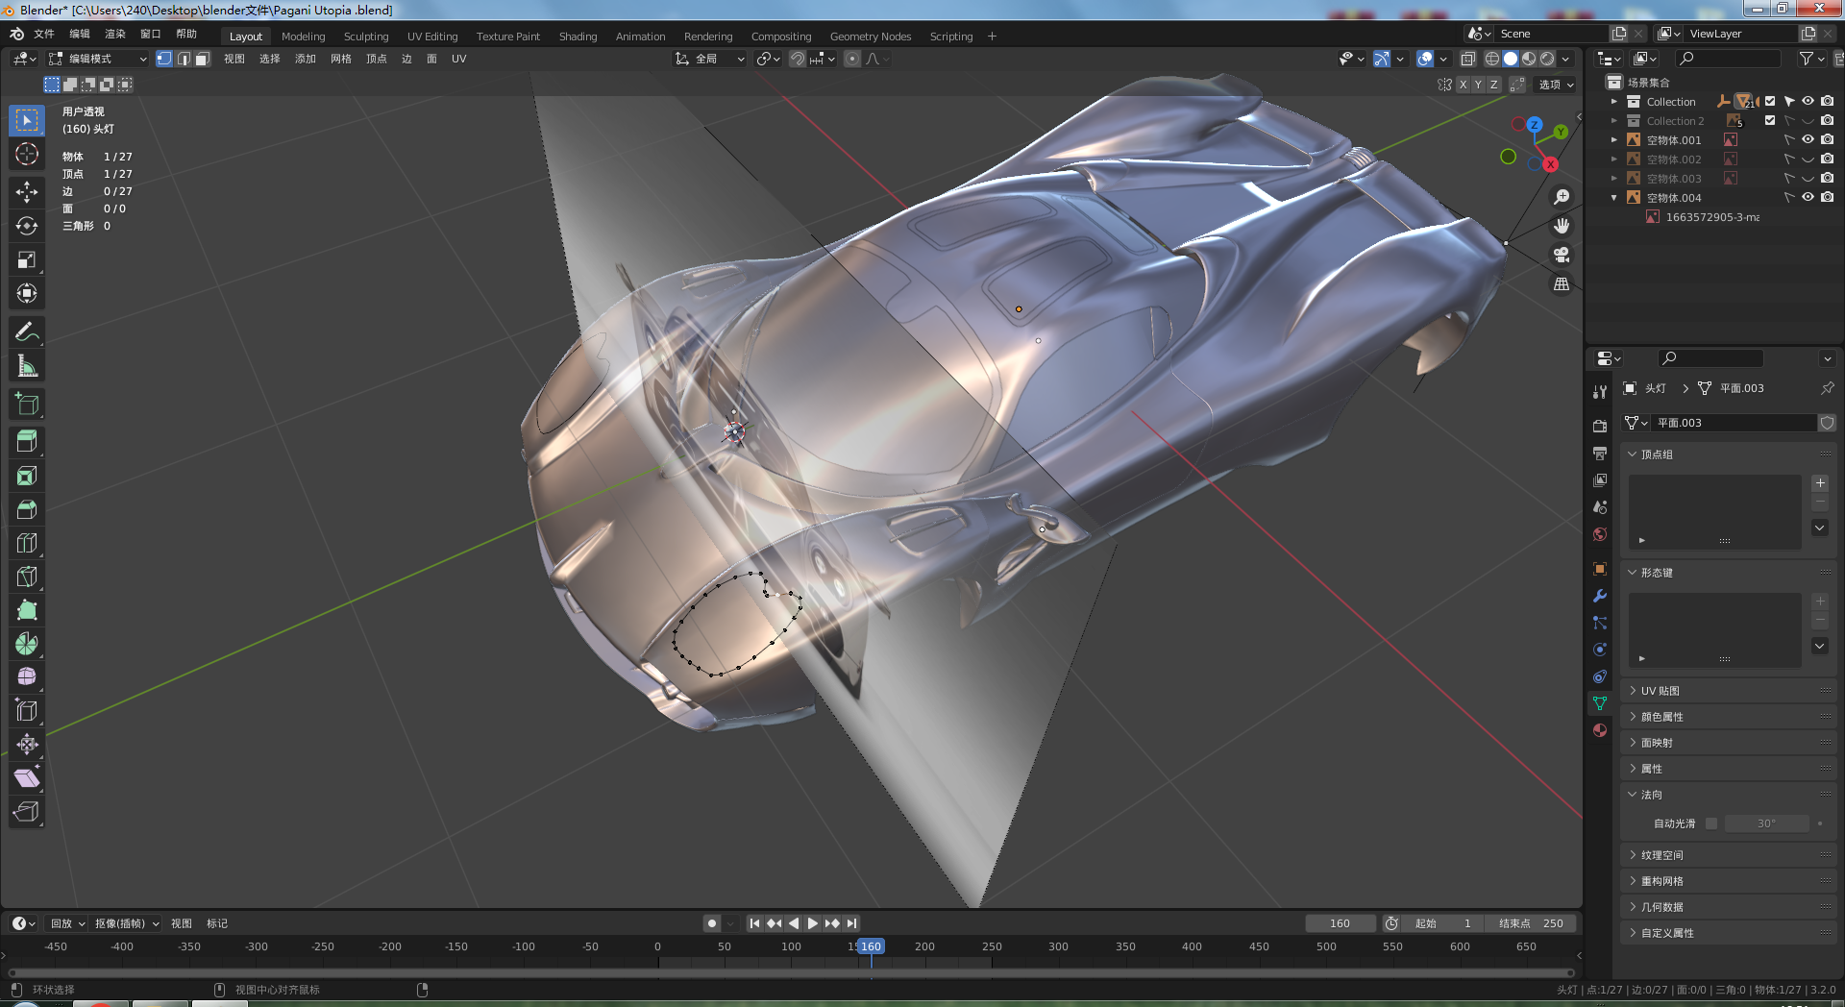Click the current frame 160 playhead marker
This screenshot has height=1007, width=1845.
pos(871,946)
